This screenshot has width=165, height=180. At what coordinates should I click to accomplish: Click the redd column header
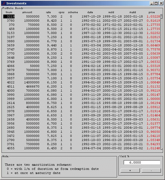(x=111, y=12)
